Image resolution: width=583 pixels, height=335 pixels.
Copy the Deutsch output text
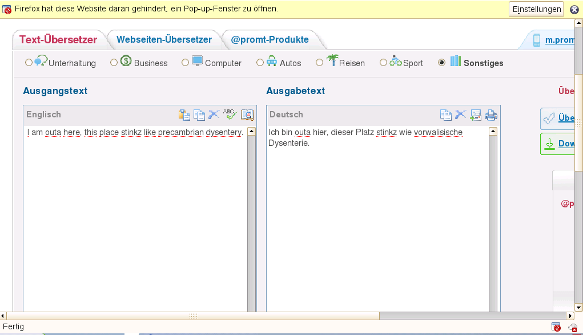tap(446, 115)
